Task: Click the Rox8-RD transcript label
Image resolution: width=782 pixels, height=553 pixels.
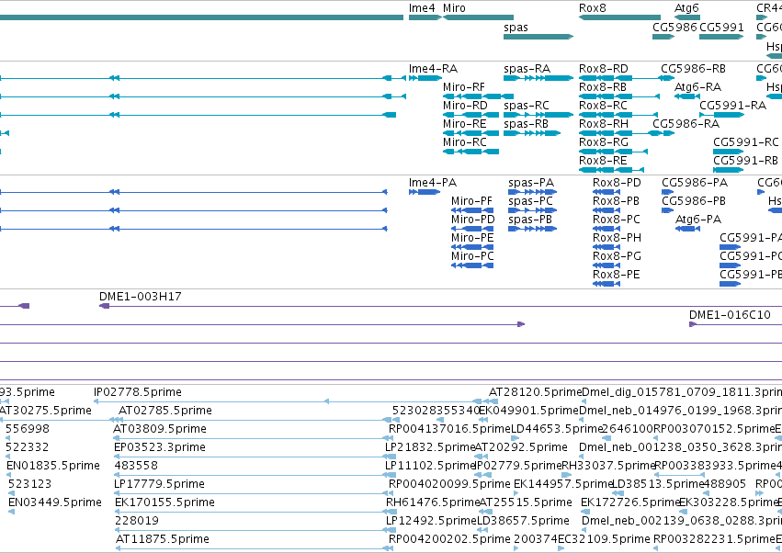Action: click(x=604, y=68)
